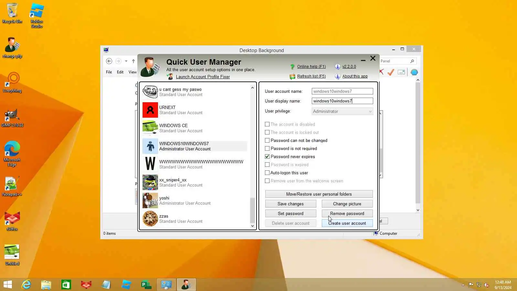517x291 pixels.
Task: Toggle 'Password can not be changed' checkbox
Action: click(267, 140)
